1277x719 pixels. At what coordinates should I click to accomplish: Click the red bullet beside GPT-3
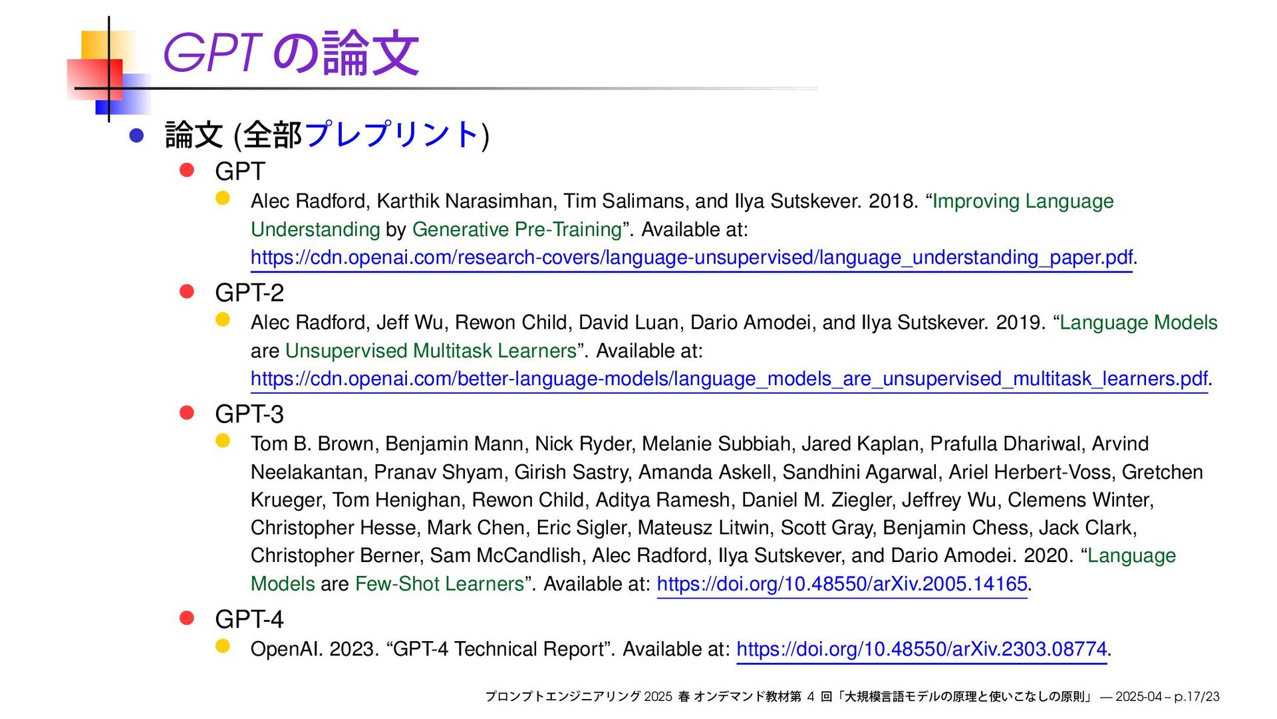tap(187, 413)
